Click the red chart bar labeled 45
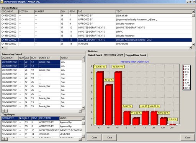The height and width of the screenshot is (143, 196). click(x=118, y=99)
